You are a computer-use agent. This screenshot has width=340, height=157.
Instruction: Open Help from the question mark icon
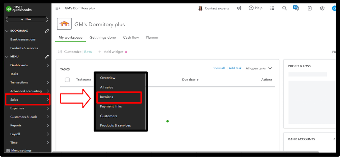251,8
